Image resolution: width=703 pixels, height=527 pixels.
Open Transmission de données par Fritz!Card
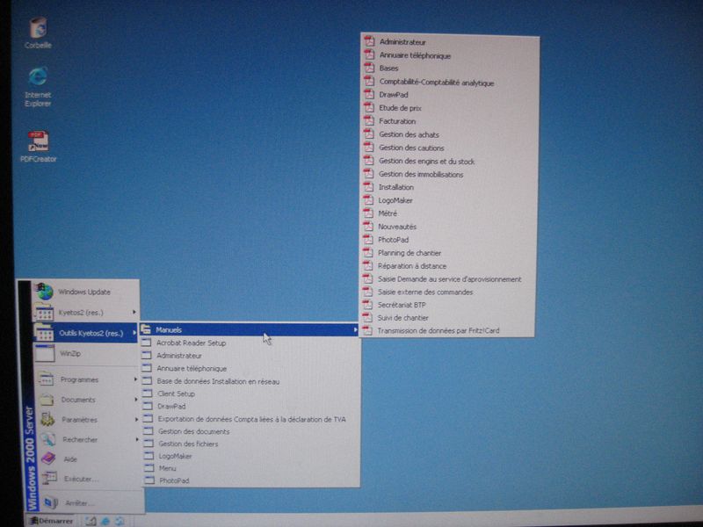pyautogui.click(x=448, y=331)
